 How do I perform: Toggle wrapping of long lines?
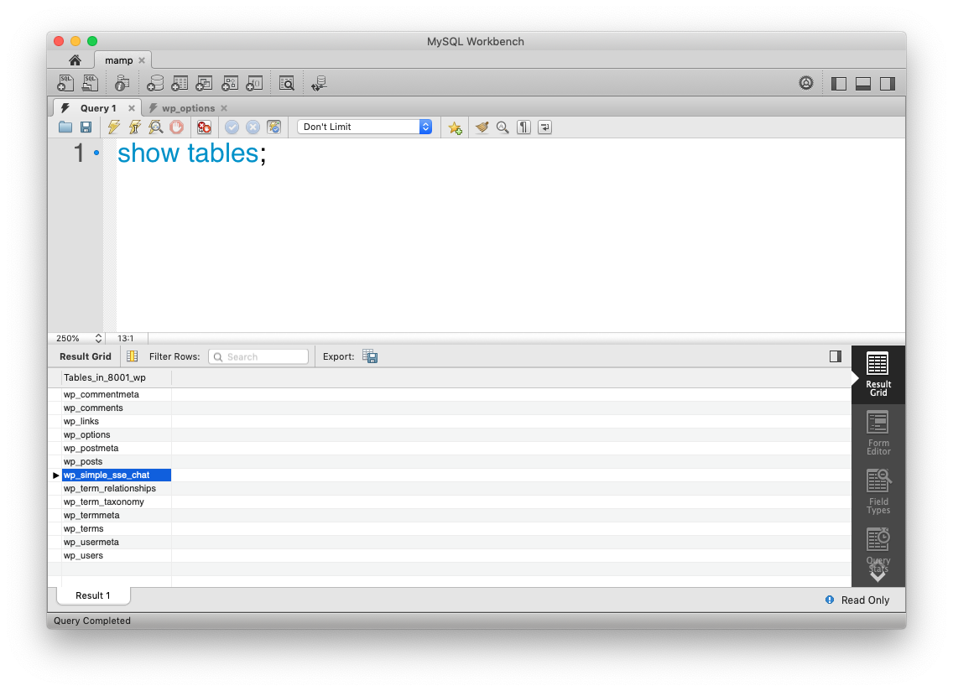(544, 127)
